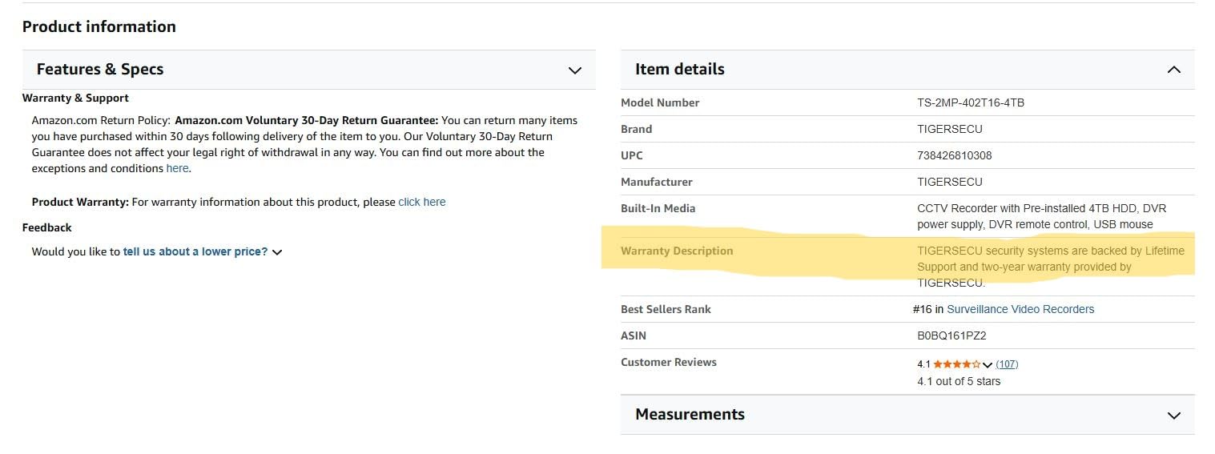Viewport: 1215px width, 454px height.
Task: Click the Feedback subheading
Action: (x=47, y=227)
